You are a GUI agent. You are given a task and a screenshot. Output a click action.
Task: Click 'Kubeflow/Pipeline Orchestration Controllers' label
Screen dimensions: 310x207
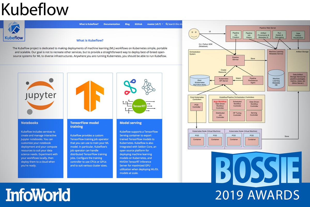coord(237,97)
